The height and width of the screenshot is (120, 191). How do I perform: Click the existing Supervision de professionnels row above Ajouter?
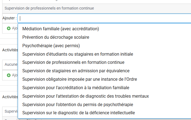point(49,8)
